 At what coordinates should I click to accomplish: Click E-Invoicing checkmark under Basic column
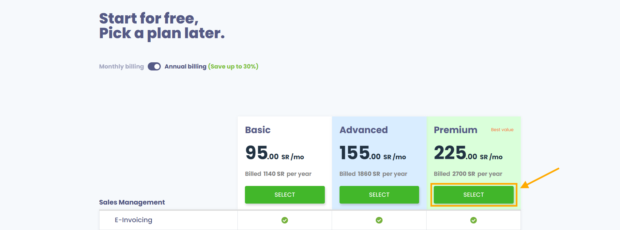click(285, 220)
